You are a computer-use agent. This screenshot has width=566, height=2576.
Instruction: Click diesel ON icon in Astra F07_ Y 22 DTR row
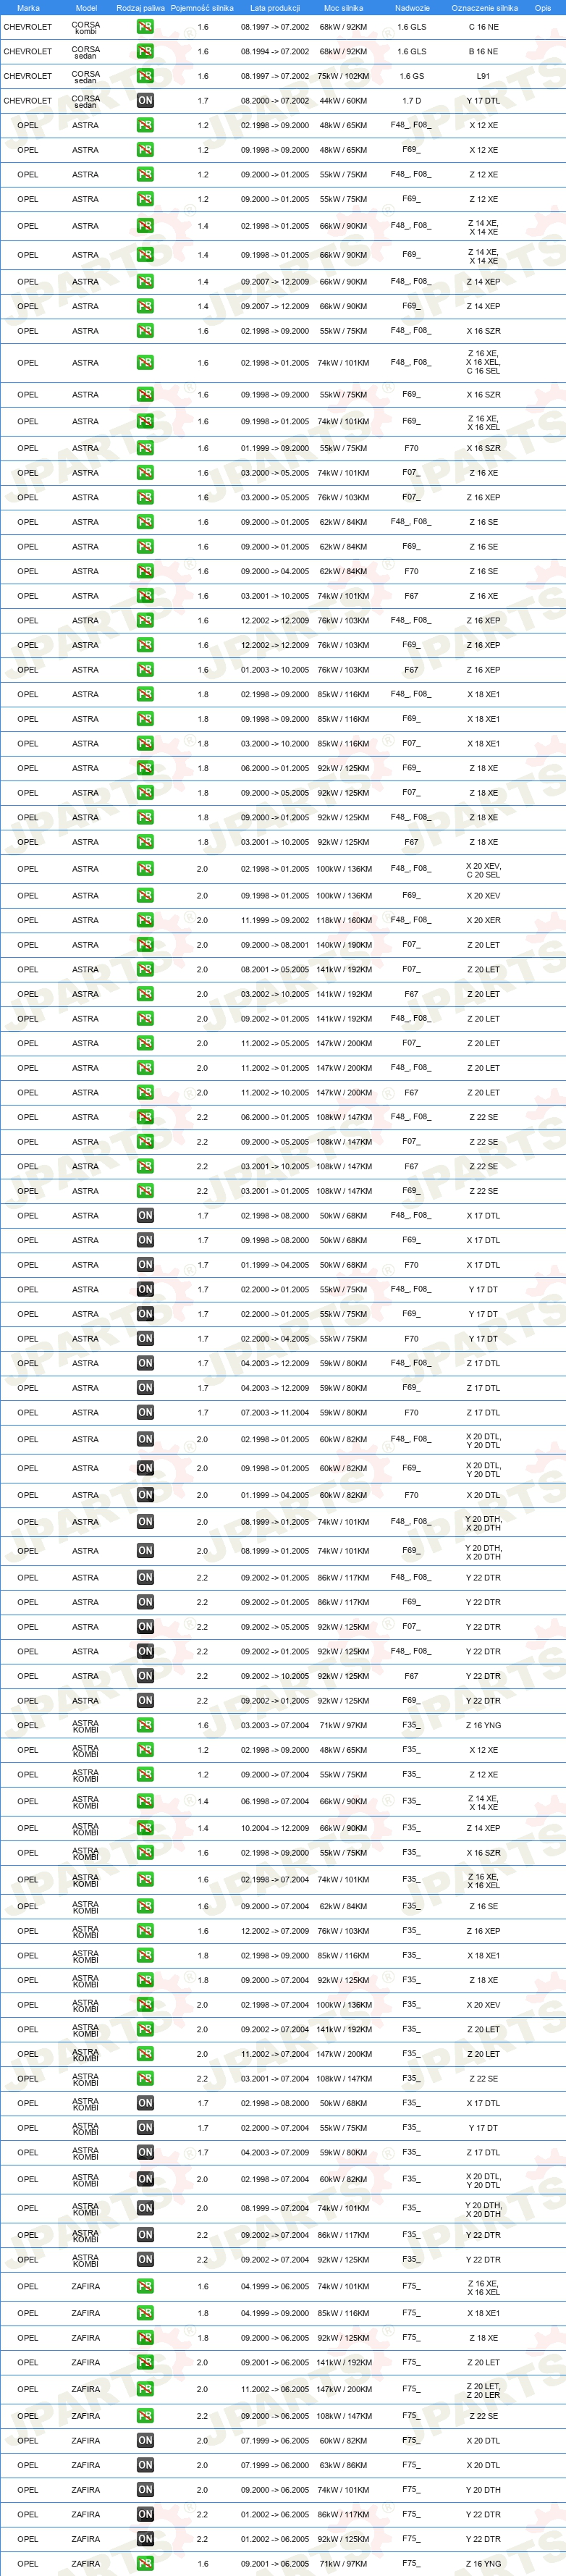(145, 1627)
